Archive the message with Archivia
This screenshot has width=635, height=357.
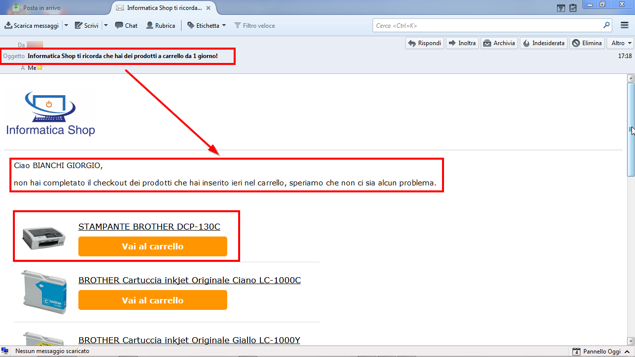499,43
